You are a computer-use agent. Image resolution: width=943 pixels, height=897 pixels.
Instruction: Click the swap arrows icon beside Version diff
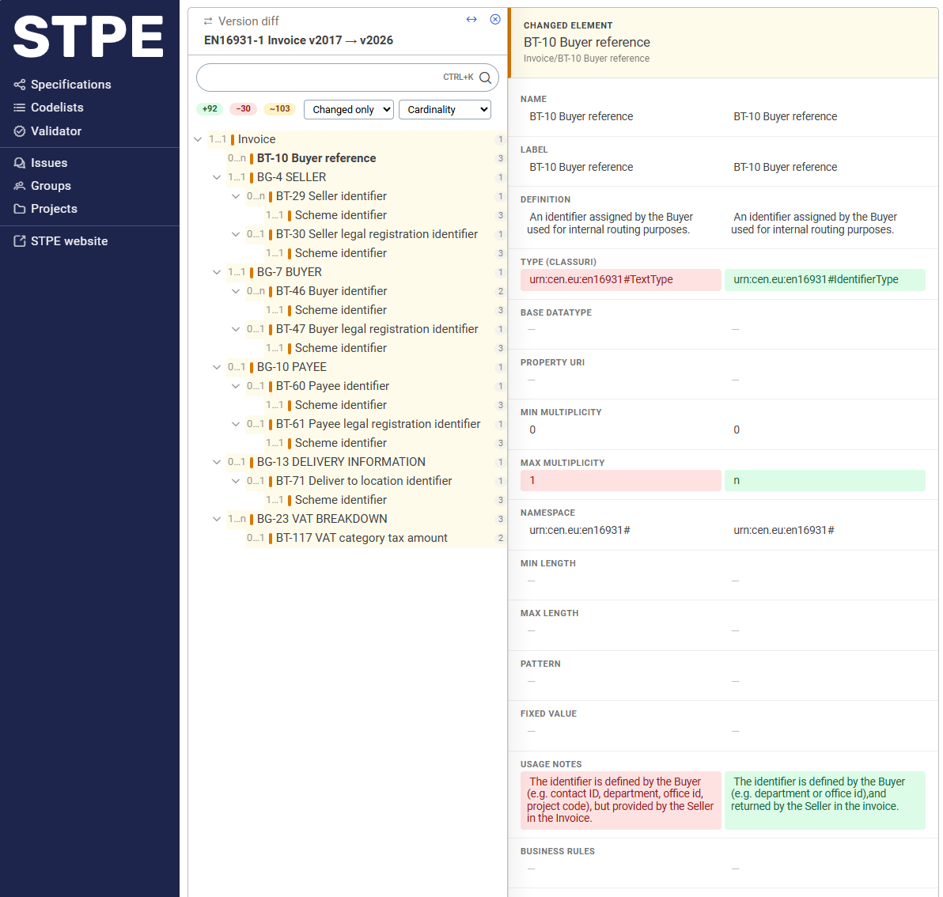click(208, 21)
